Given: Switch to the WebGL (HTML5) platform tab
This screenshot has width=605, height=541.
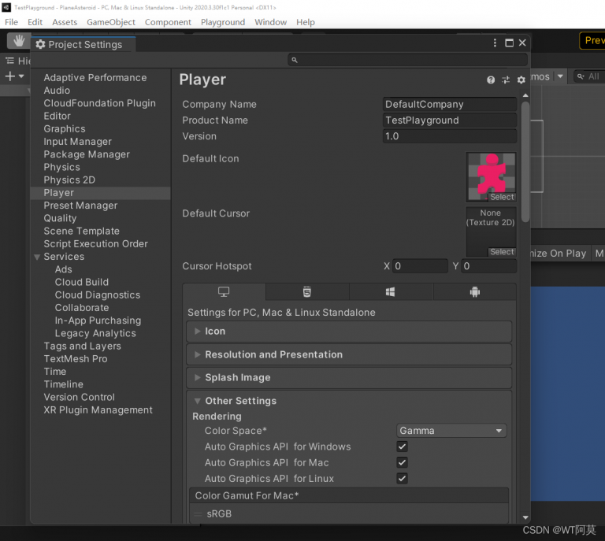Looking at the screenshot, I should click(x=307, y=292).
